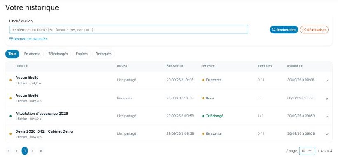
Task: Go to last page double-arrow icon
Action: coord(41,151)
